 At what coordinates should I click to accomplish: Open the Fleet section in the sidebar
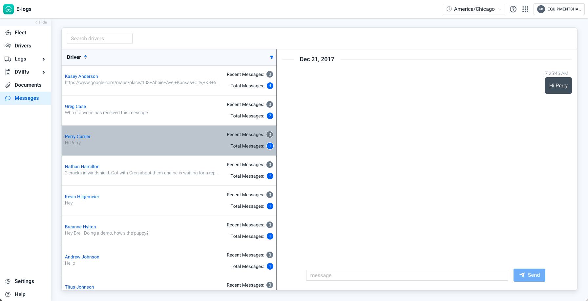pos(20,32)
